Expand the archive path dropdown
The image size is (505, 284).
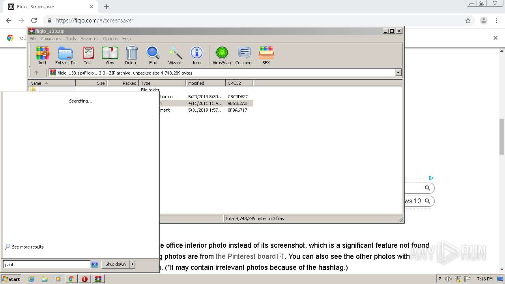point(398,73)
